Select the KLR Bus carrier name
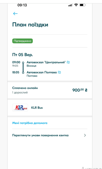This screenshot has height=169, width=102. tap(37, 108)
